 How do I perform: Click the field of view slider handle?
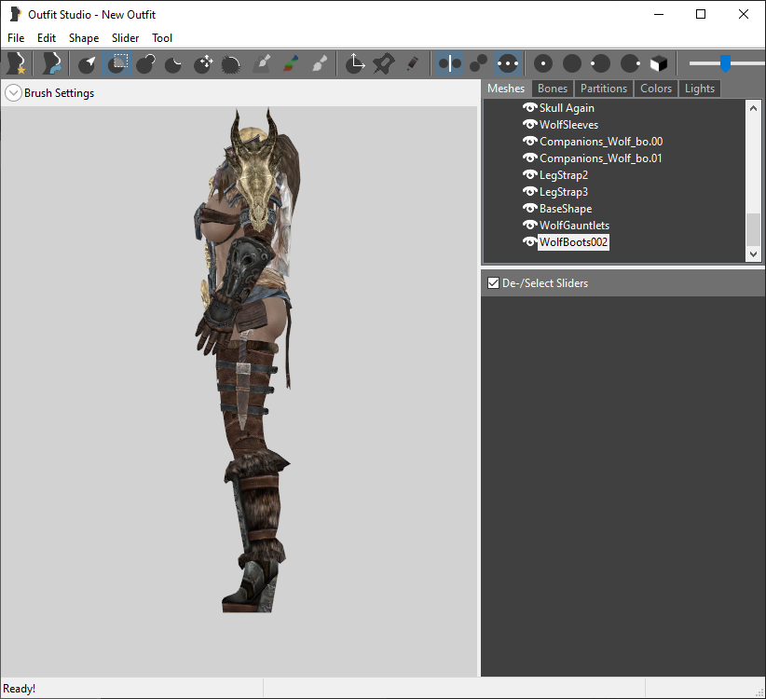tap(725, 63)
